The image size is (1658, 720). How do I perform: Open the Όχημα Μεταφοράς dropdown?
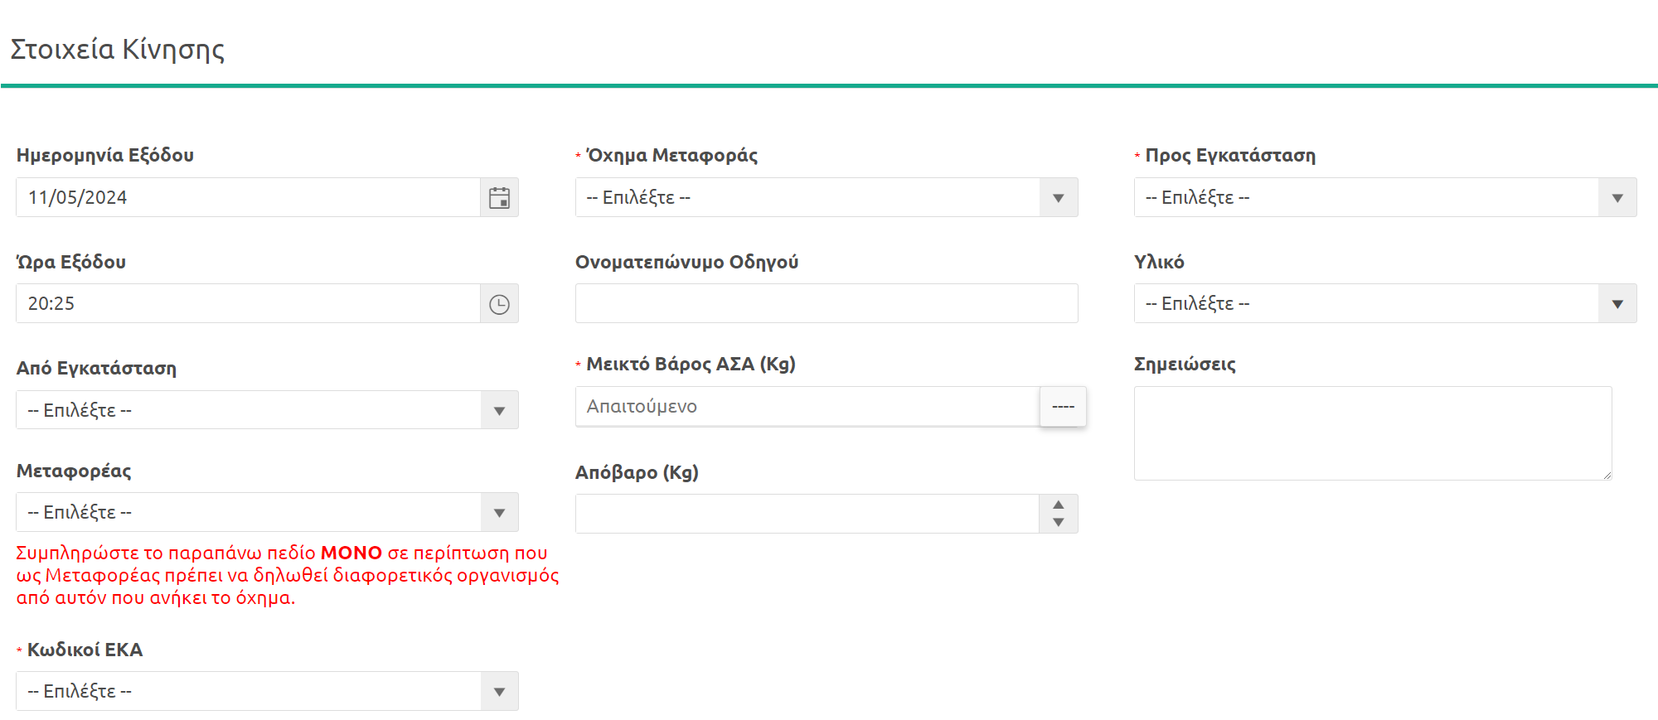[1058, 198]
